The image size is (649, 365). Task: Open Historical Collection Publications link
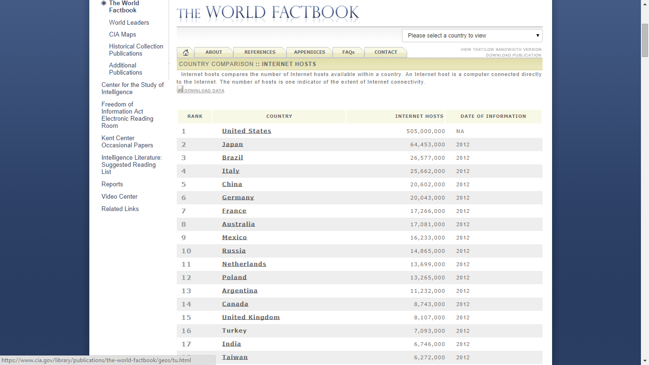click(136, 50)
